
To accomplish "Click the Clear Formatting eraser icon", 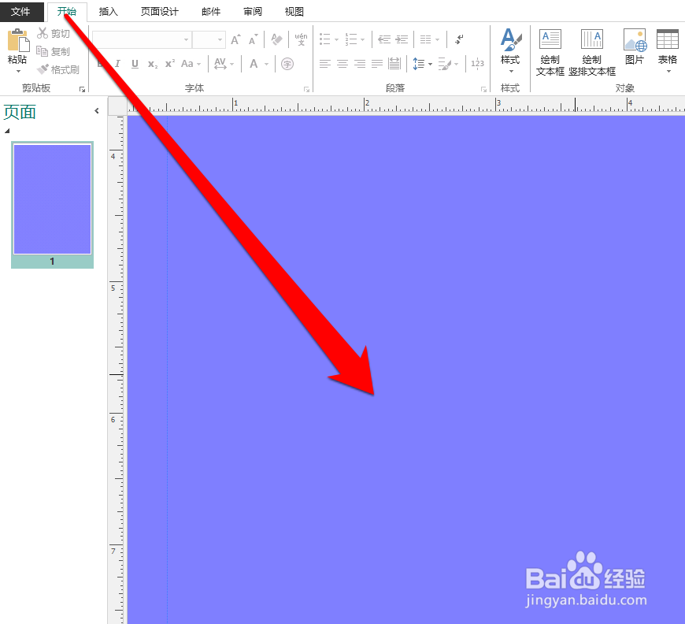I will pyautogui.click(x=276, y=39).
